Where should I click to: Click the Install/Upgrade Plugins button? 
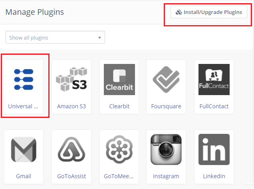pyautogui.click(x=209, y=12)
